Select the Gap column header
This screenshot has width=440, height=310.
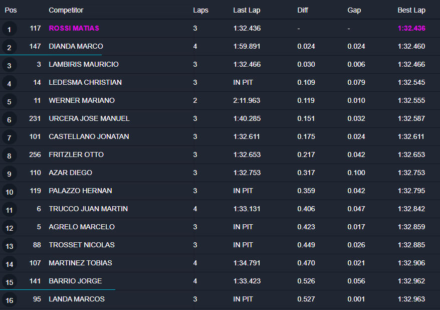[x=354, y=10]
